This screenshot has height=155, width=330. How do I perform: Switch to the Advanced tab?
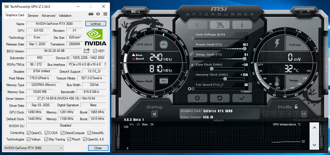coord(48,16)
